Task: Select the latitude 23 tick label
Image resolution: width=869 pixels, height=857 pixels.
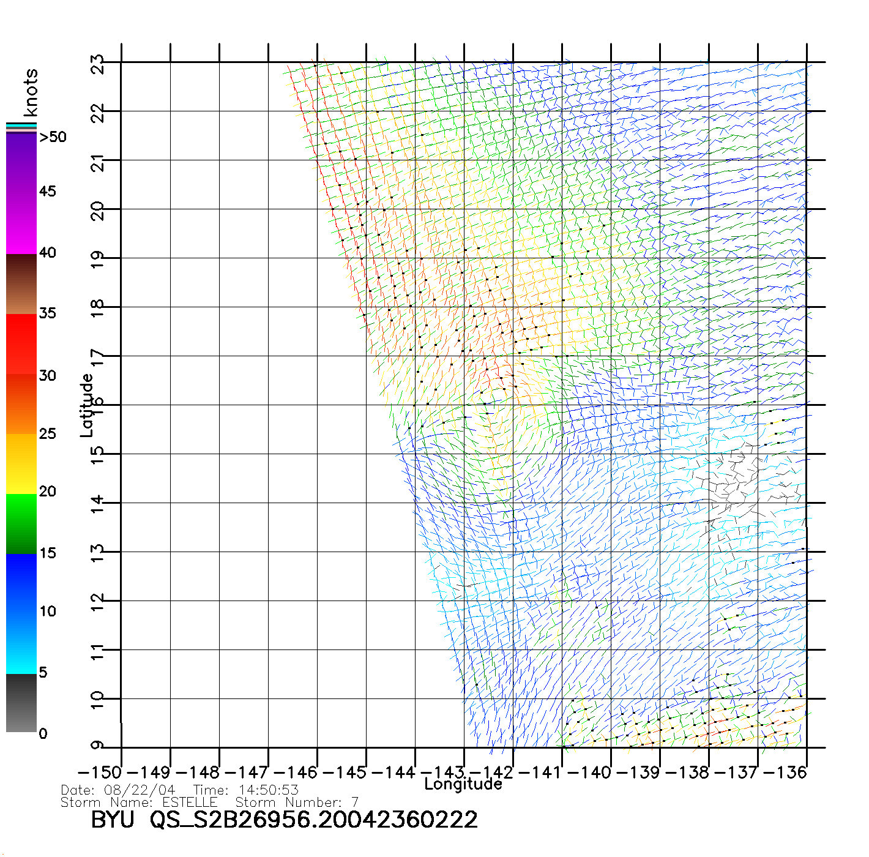Action: [98, 64]
